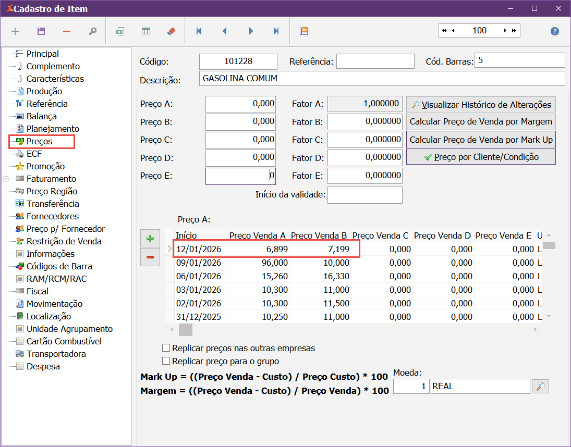Click the fast-forward stepper arrow beside 100
Viewport: 571px width, 447px height.
pyautogui.click(x=515, y=31)
